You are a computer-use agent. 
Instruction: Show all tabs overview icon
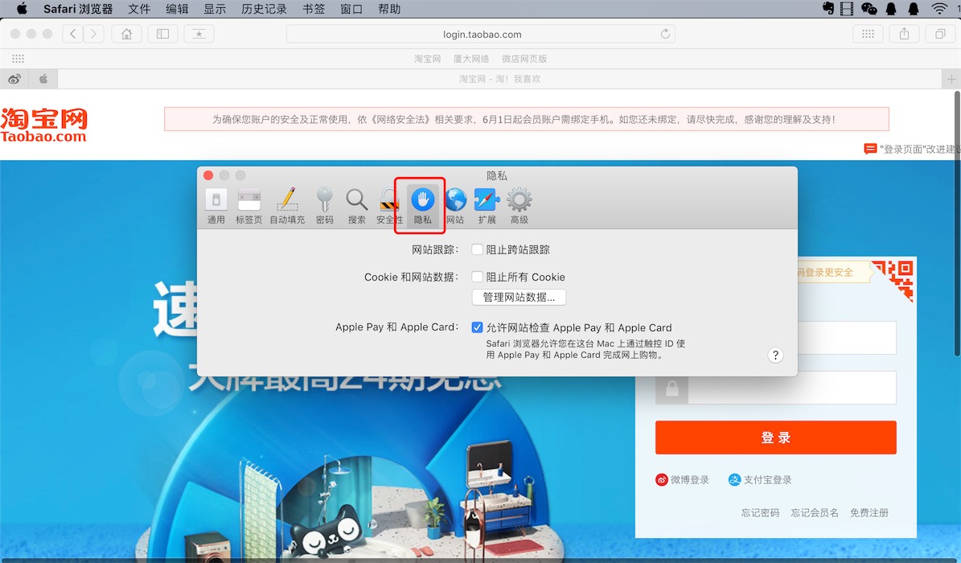[940, 34]
